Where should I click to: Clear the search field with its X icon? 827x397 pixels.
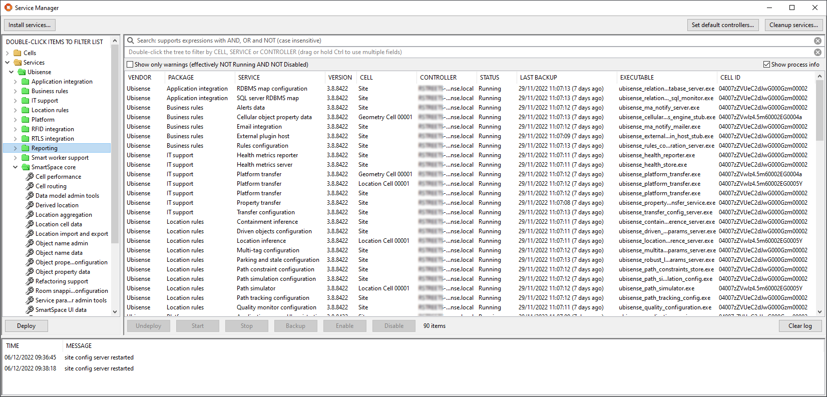817,41
